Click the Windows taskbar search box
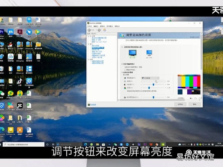Image resolution: width=223 pixels, height=167 pixels. pos(24,144)
